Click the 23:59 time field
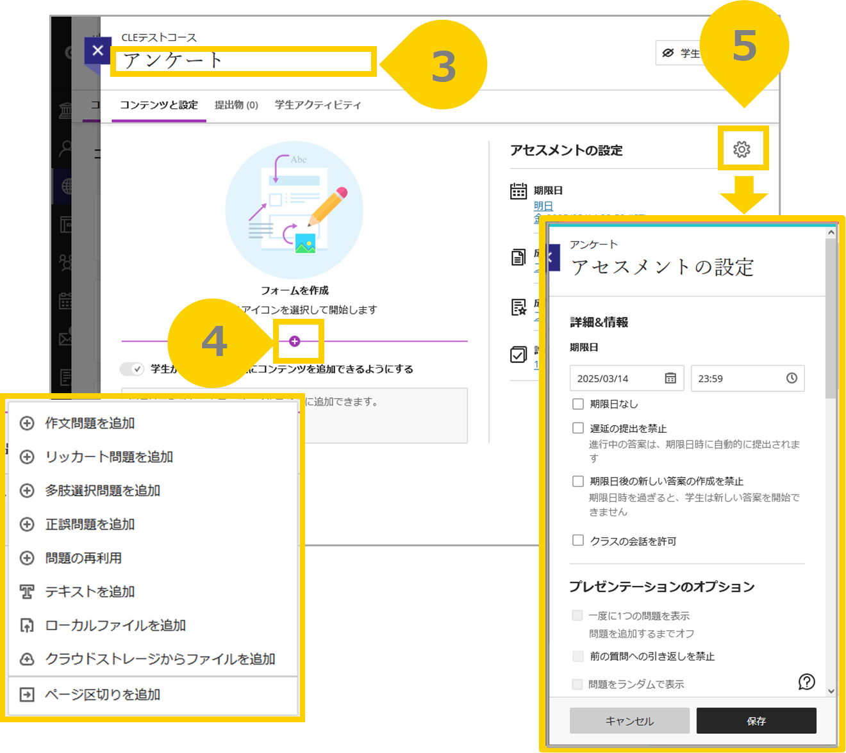This screenshot has width=846, height=753. pos(748,378)
